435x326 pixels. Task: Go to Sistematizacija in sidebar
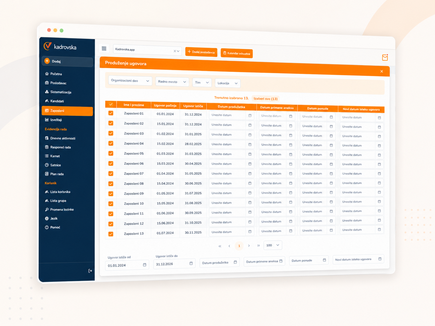pyautogui.click(x=60, y=92)
